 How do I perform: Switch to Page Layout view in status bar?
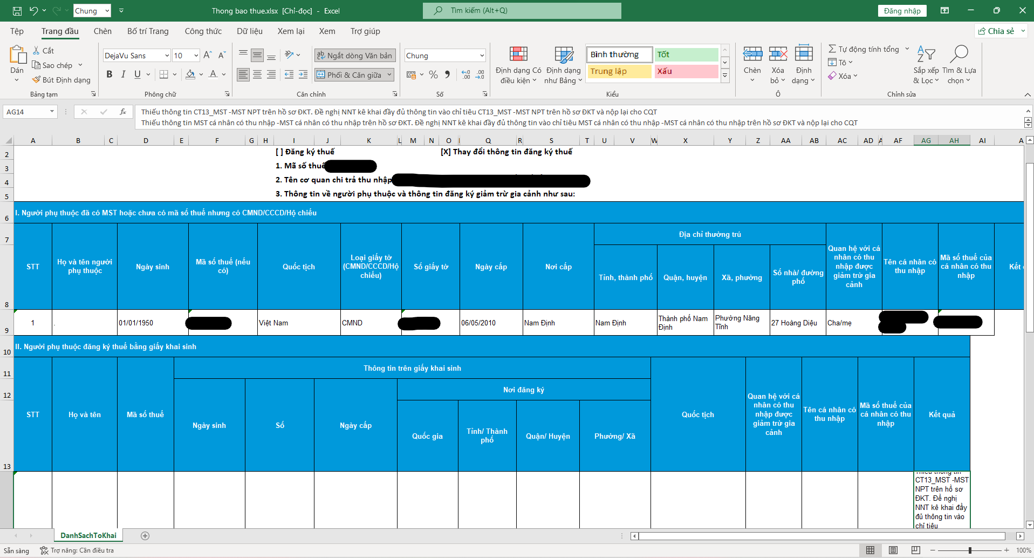(893, 550)
